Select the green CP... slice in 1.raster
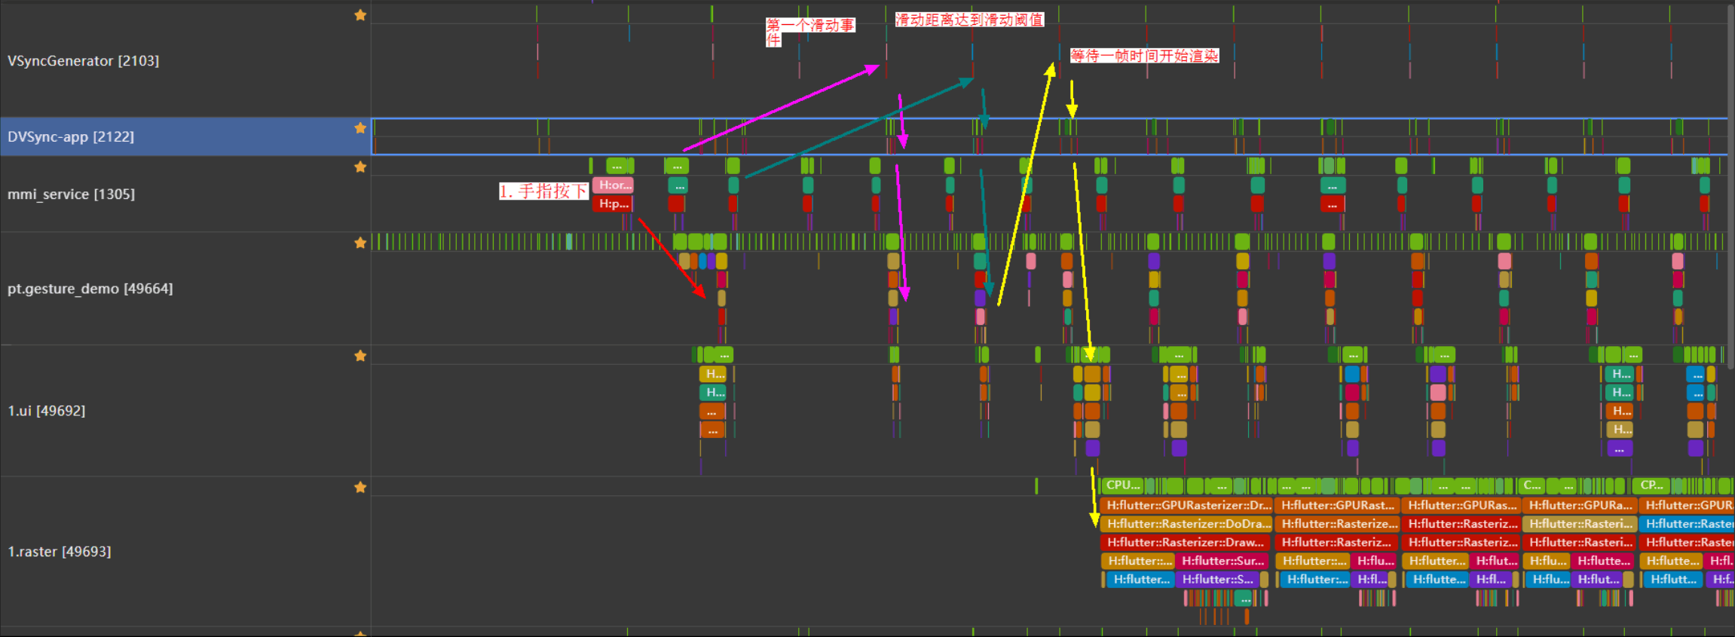Viewport: 1735px width, 637px height. [x=1651, y=485]
